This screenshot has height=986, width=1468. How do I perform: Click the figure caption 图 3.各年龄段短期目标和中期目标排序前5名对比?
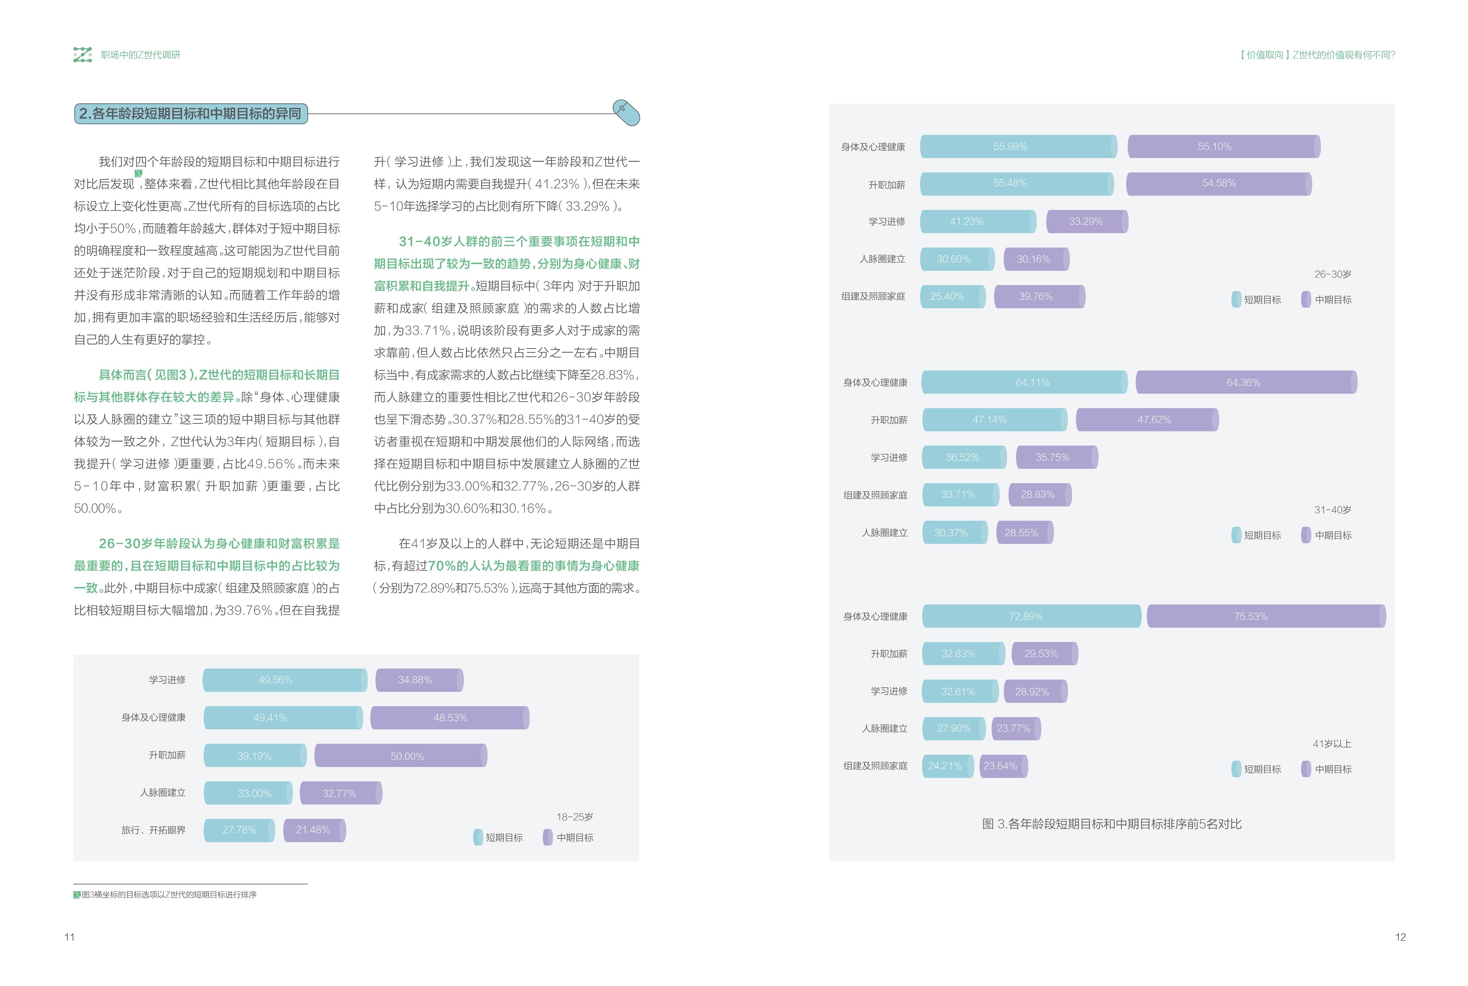click(1112, 824)
